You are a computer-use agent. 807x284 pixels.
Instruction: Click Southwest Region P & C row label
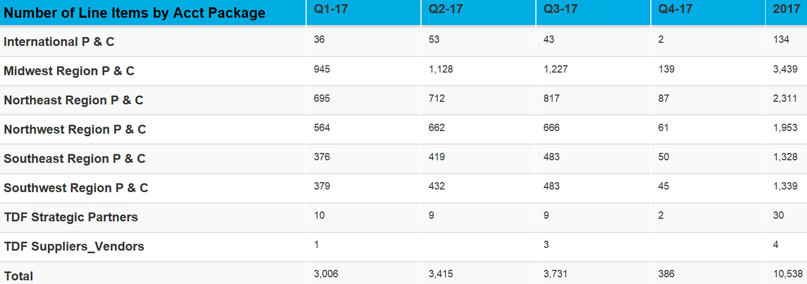tap(76, 188)
